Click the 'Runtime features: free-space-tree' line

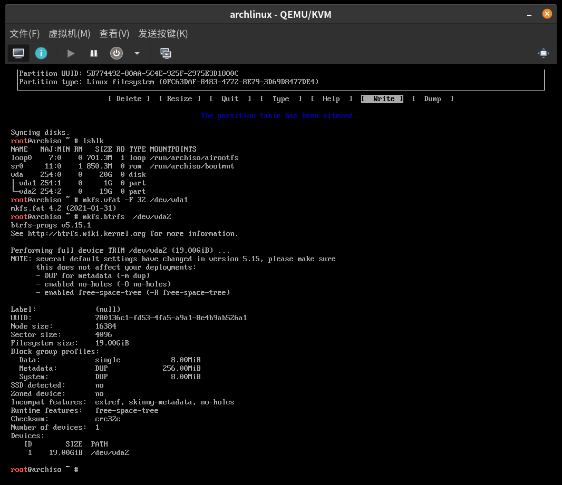(x=84, y=411)
